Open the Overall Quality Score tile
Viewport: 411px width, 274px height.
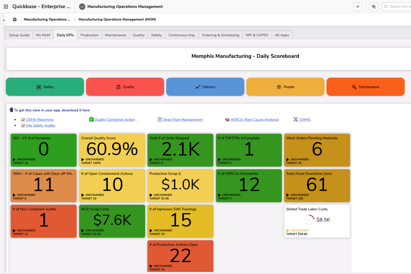click(112, 150)
